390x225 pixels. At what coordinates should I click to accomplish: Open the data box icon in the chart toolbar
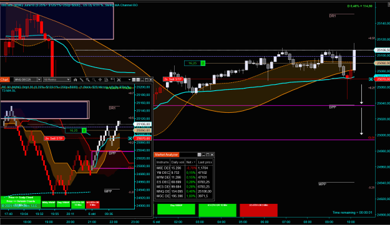tap(106, 80)
